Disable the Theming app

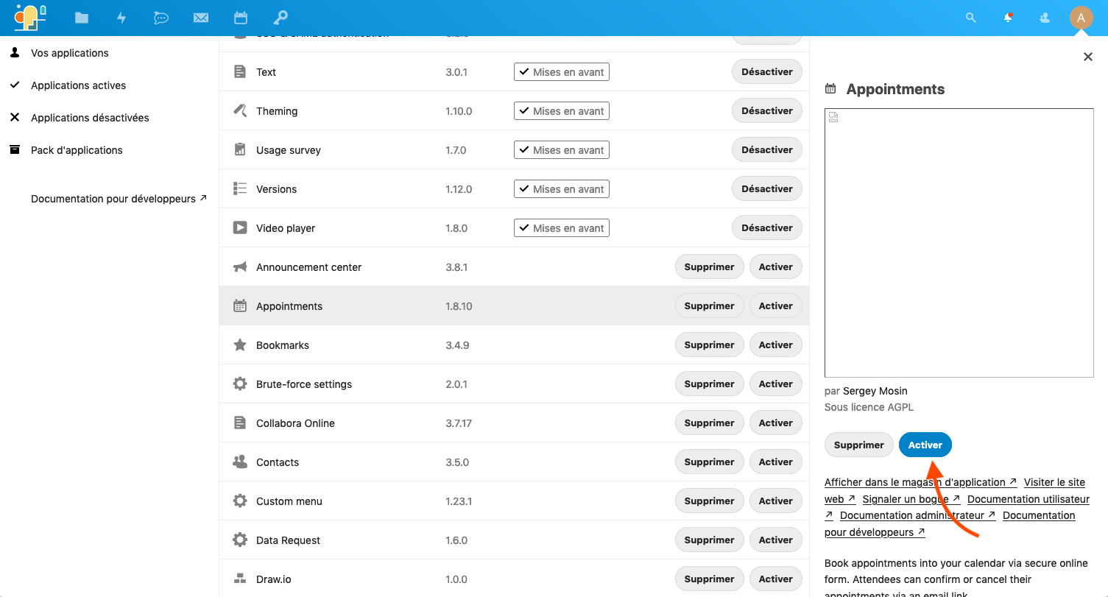click(767, 110)
